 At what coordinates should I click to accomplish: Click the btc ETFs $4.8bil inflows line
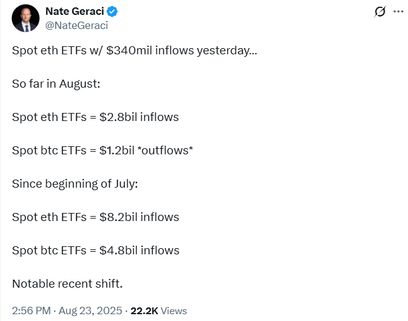click(96, 250)
